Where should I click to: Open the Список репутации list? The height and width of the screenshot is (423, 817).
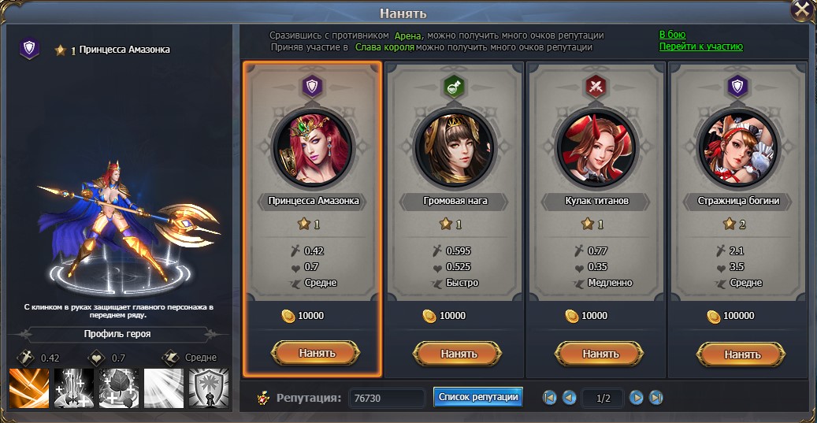point(477,397)
